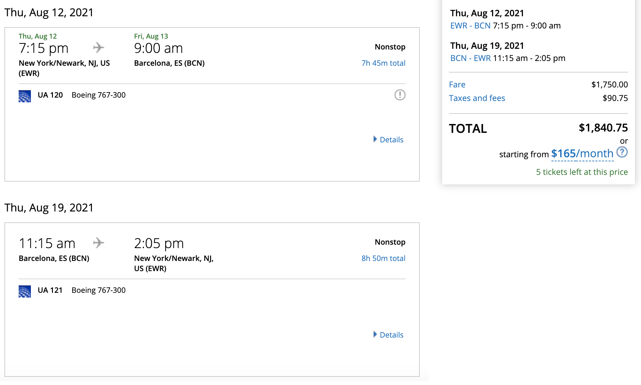The image size is (641, 385).
Task: Click the monthly payment help question icon
Action: 622,152
